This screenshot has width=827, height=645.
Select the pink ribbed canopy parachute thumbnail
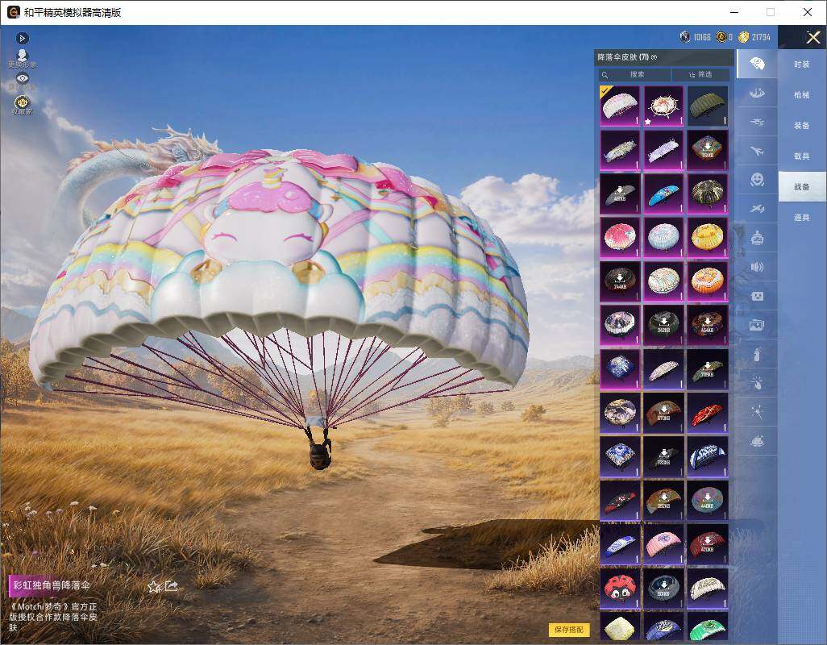(663, 543)
